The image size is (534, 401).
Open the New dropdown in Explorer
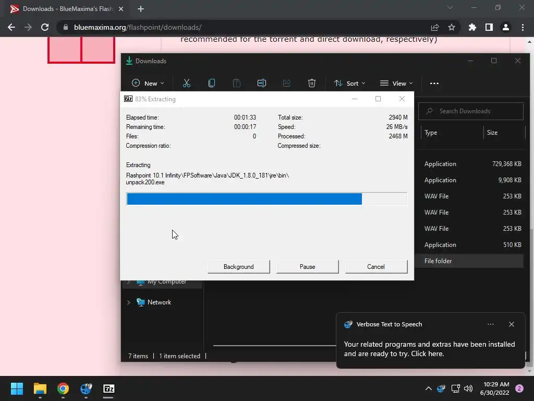click(x=148, y=83)
